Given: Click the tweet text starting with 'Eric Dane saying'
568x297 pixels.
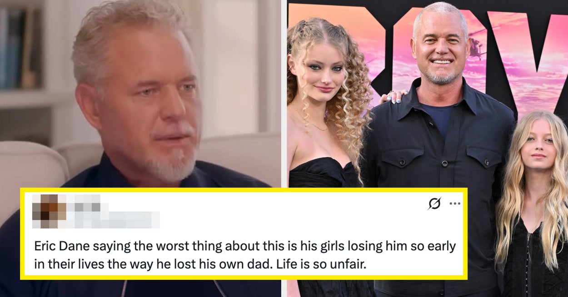Looking at the screenshot, I should [245, 254].
